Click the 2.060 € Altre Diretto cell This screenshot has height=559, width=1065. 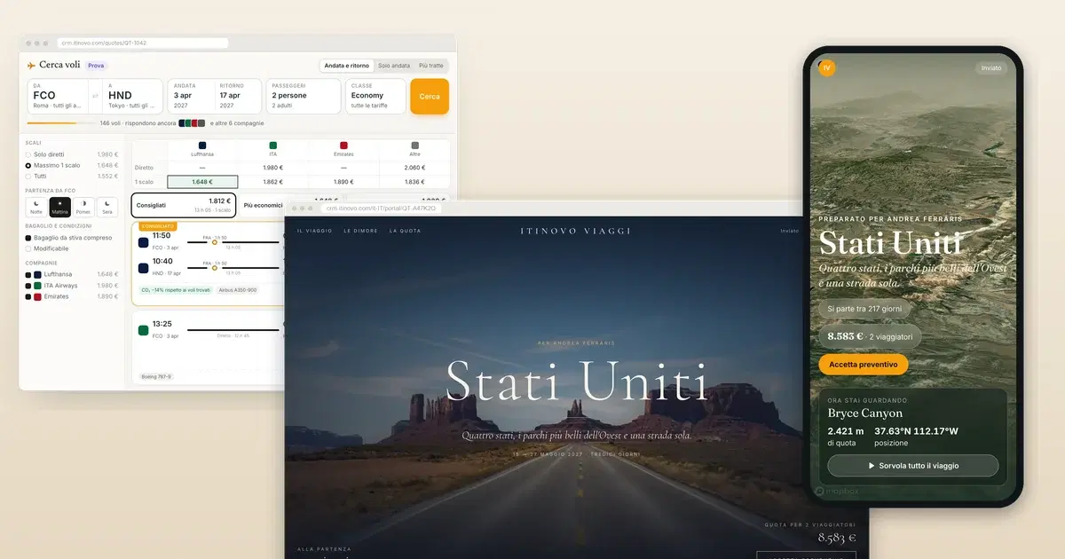click(414, 167)
